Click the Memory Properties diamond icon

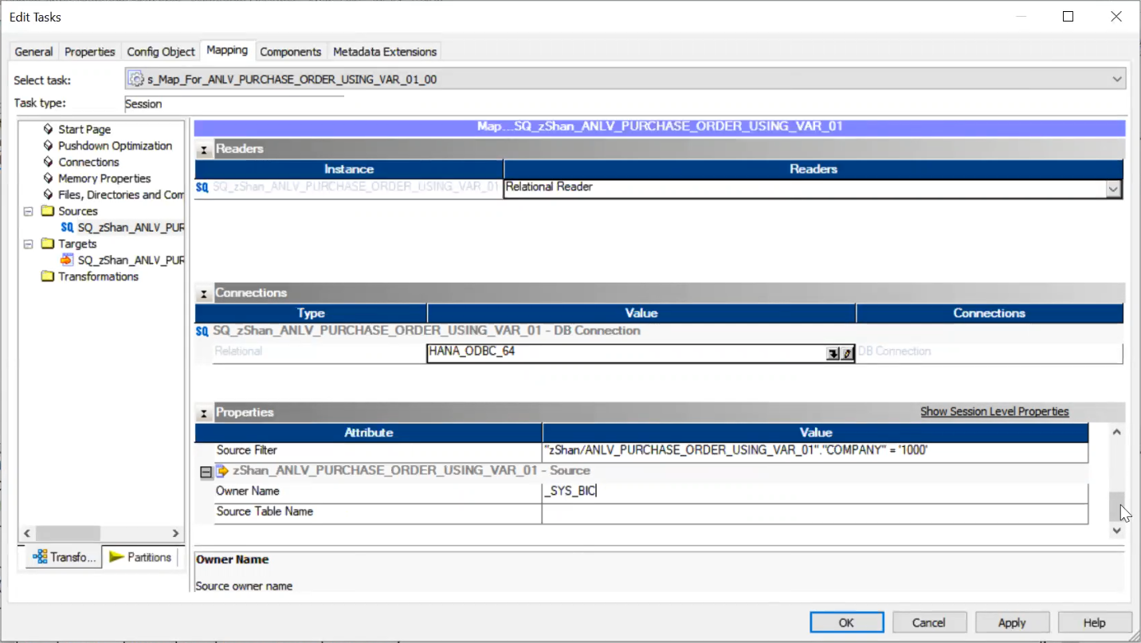pyautogui.click(x=49, y=178)
